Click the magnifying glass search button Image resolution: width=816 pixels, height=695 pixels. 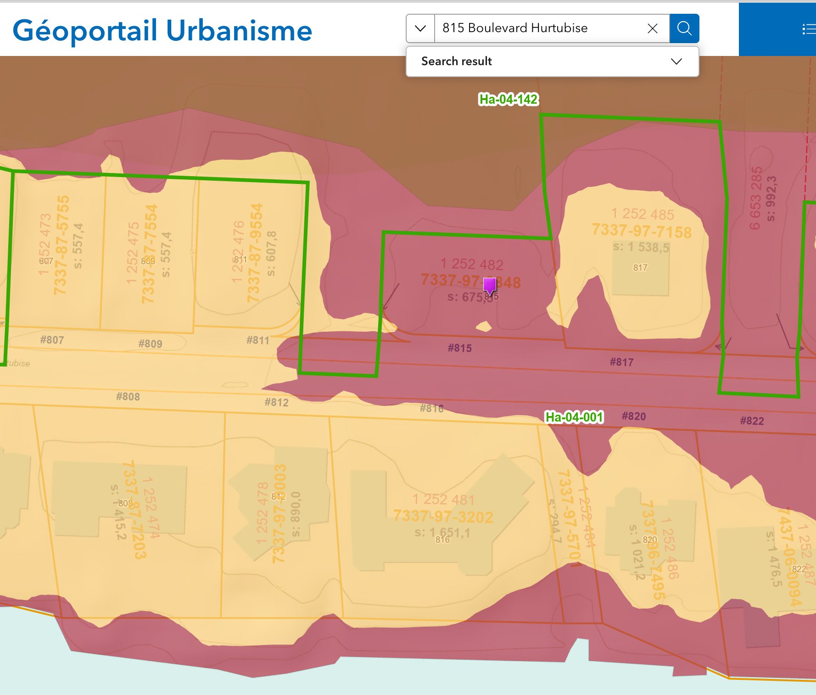pyautogui.click(x=684, y=28)
